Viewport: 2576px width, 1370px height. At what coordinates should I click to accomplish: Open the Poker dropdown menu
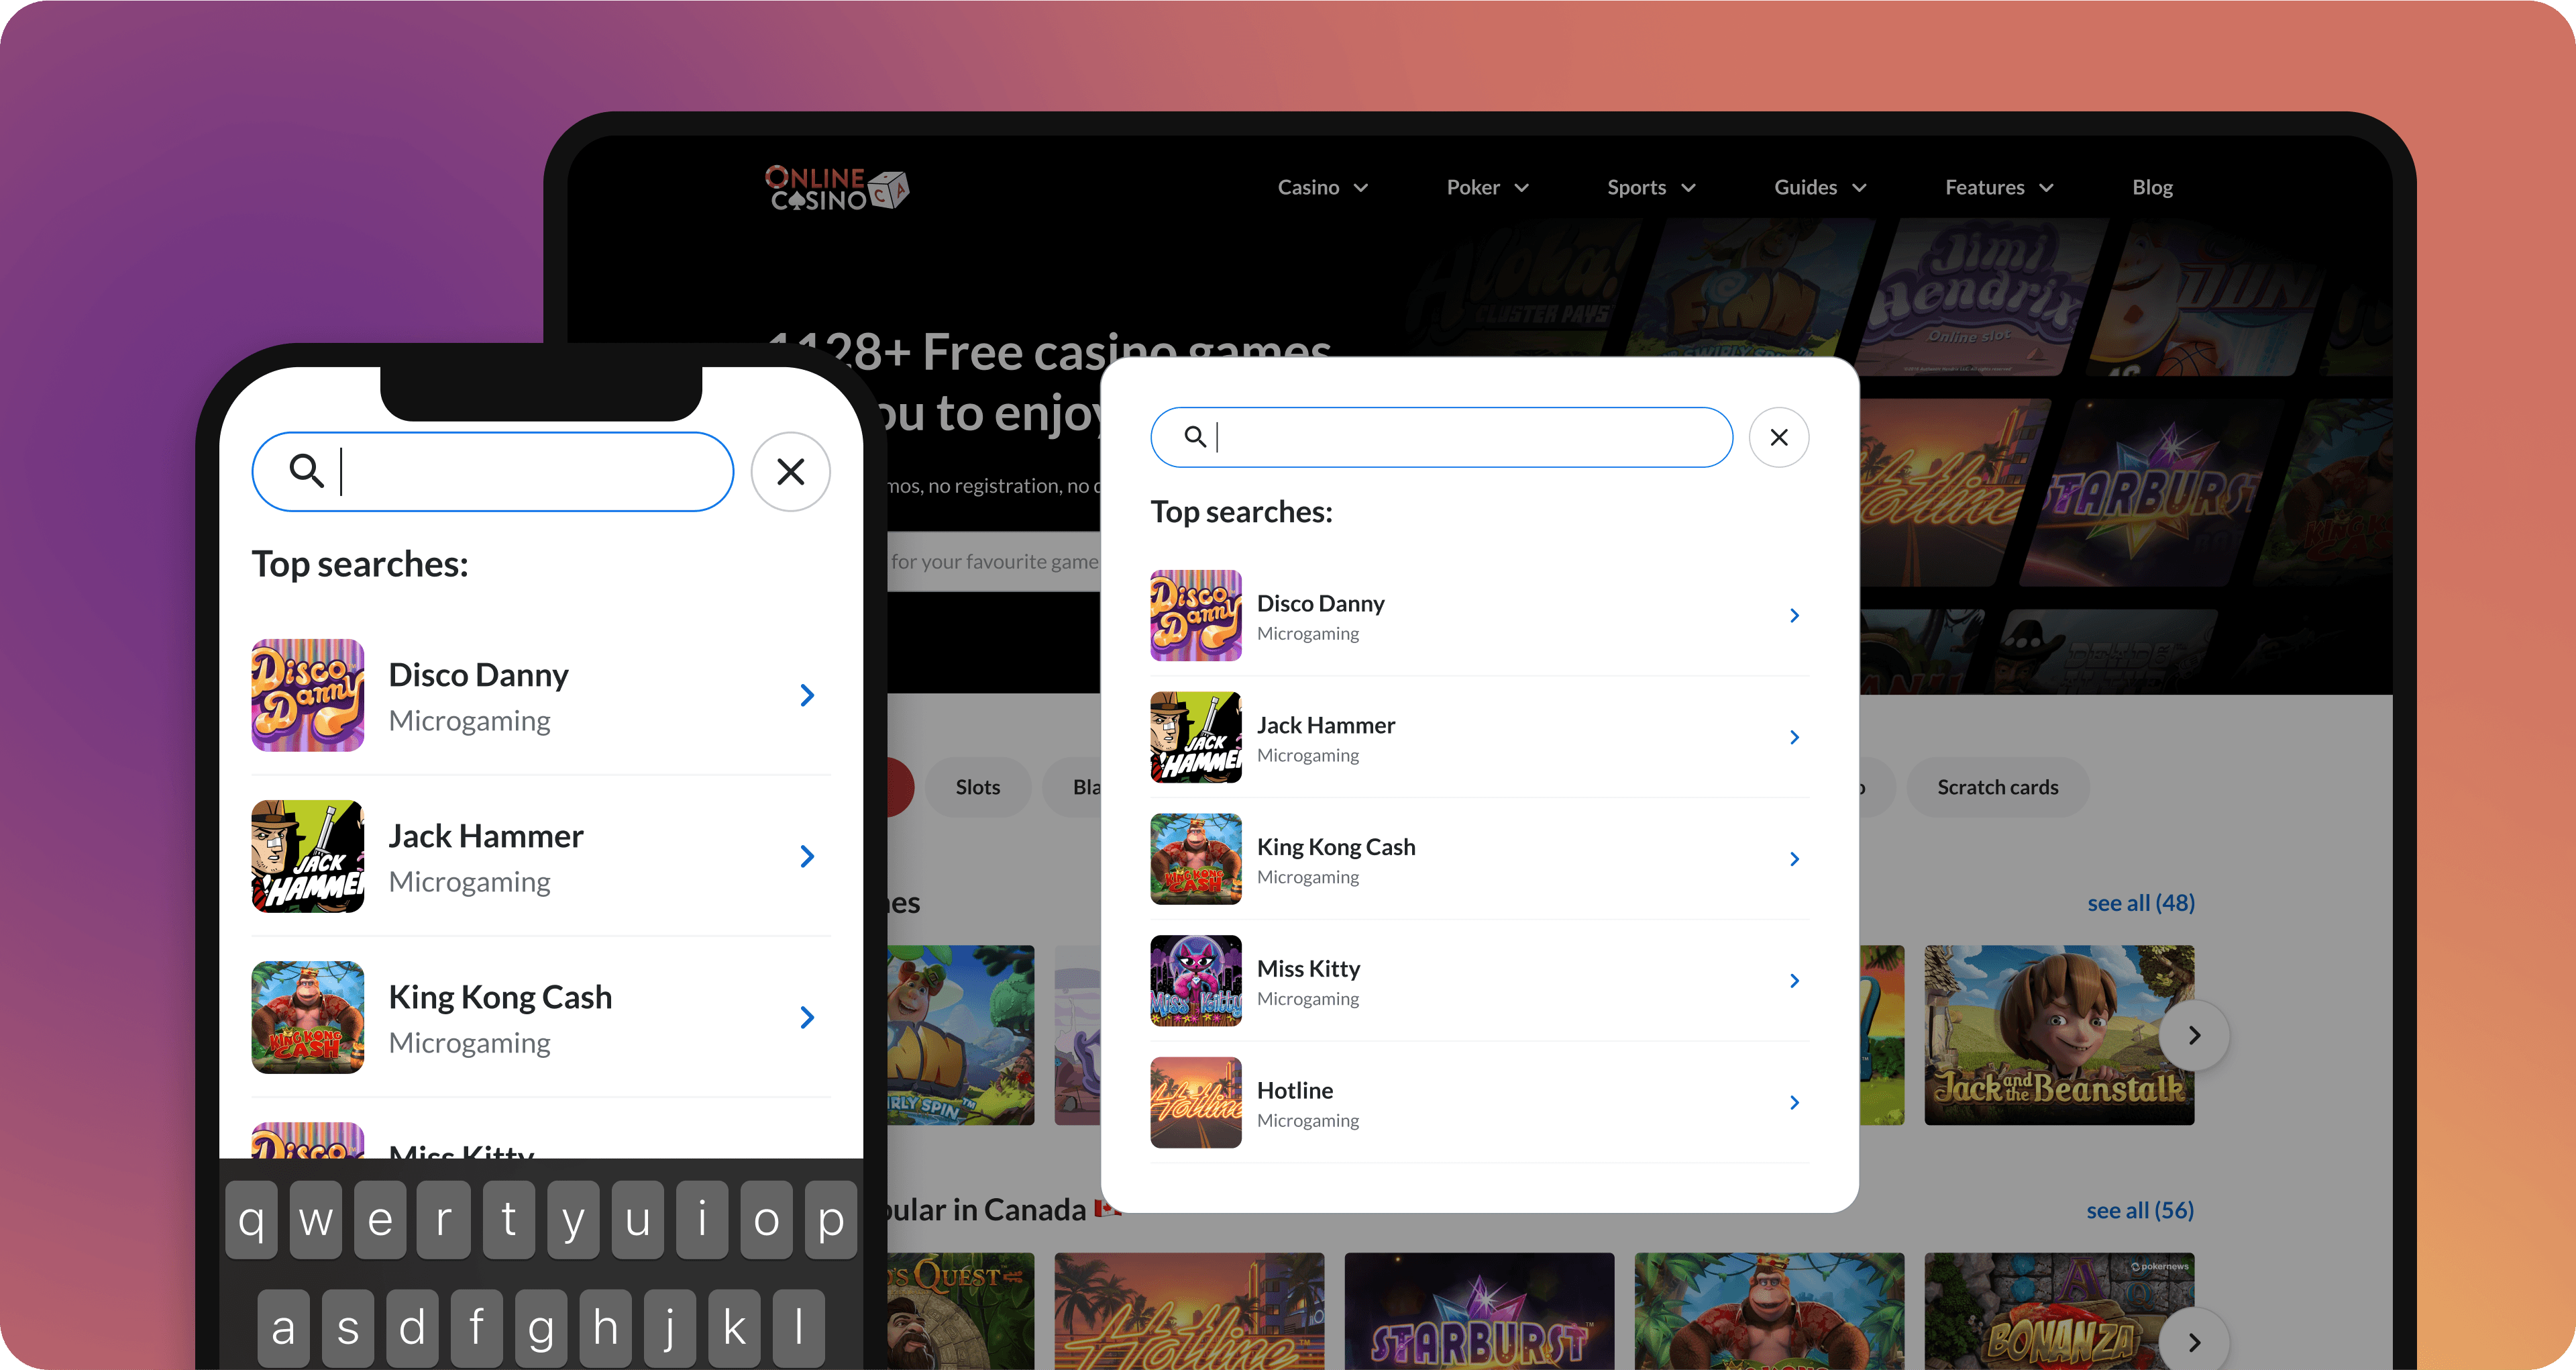click(1488, 187)
